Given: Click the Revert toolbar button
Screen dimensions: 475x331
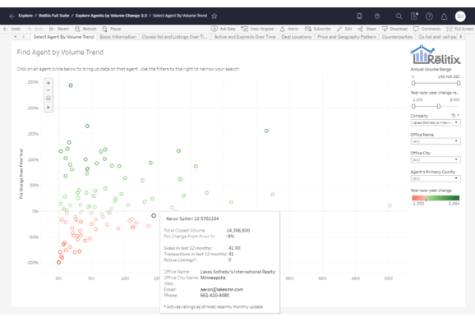Looking at the screenshot, I should click(x=59, y=29).
